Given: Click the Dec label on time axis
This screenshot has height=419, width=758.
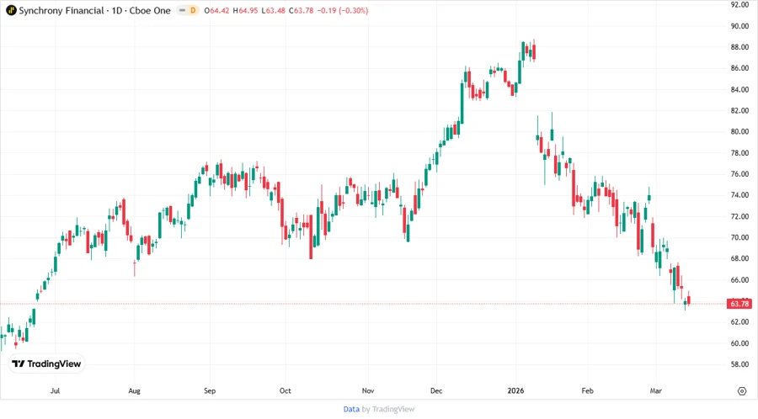Looking at the screenshot, I should point(436,390).
